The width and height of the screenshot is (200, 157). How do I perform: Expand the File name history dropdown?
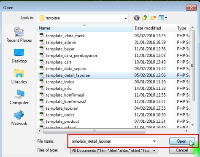point(154,141)
